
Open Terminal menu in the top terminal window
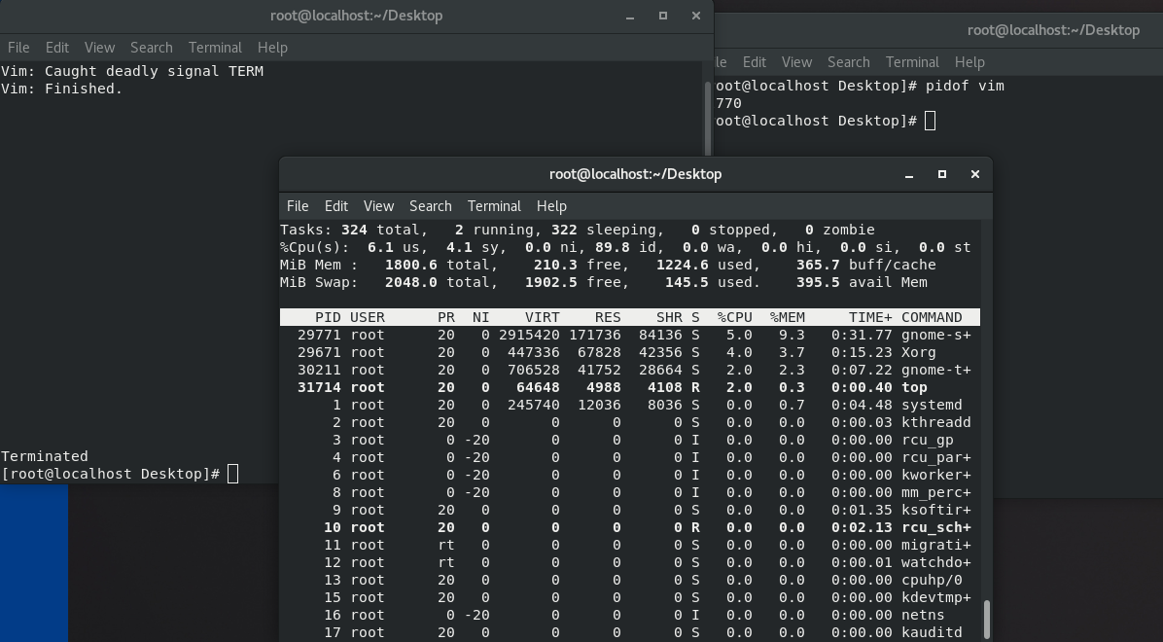click(x=494, y=206)
